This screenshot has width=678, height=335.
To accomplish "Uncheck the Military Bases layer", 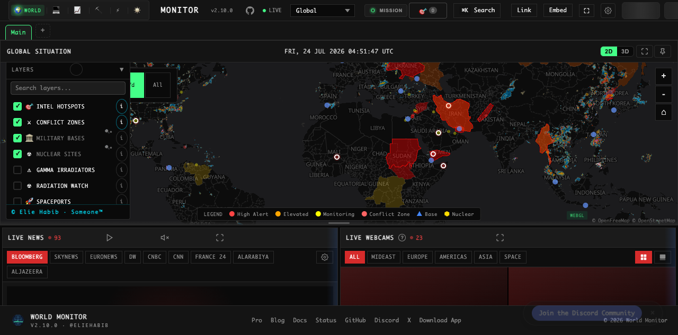I will point(17,138).
